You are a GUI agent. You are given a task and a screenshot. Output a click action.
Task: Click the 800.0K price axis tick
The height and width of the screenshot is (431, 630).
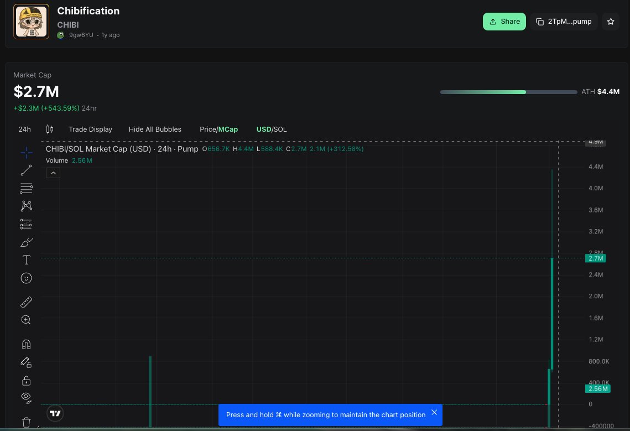[x=598, y=361]
